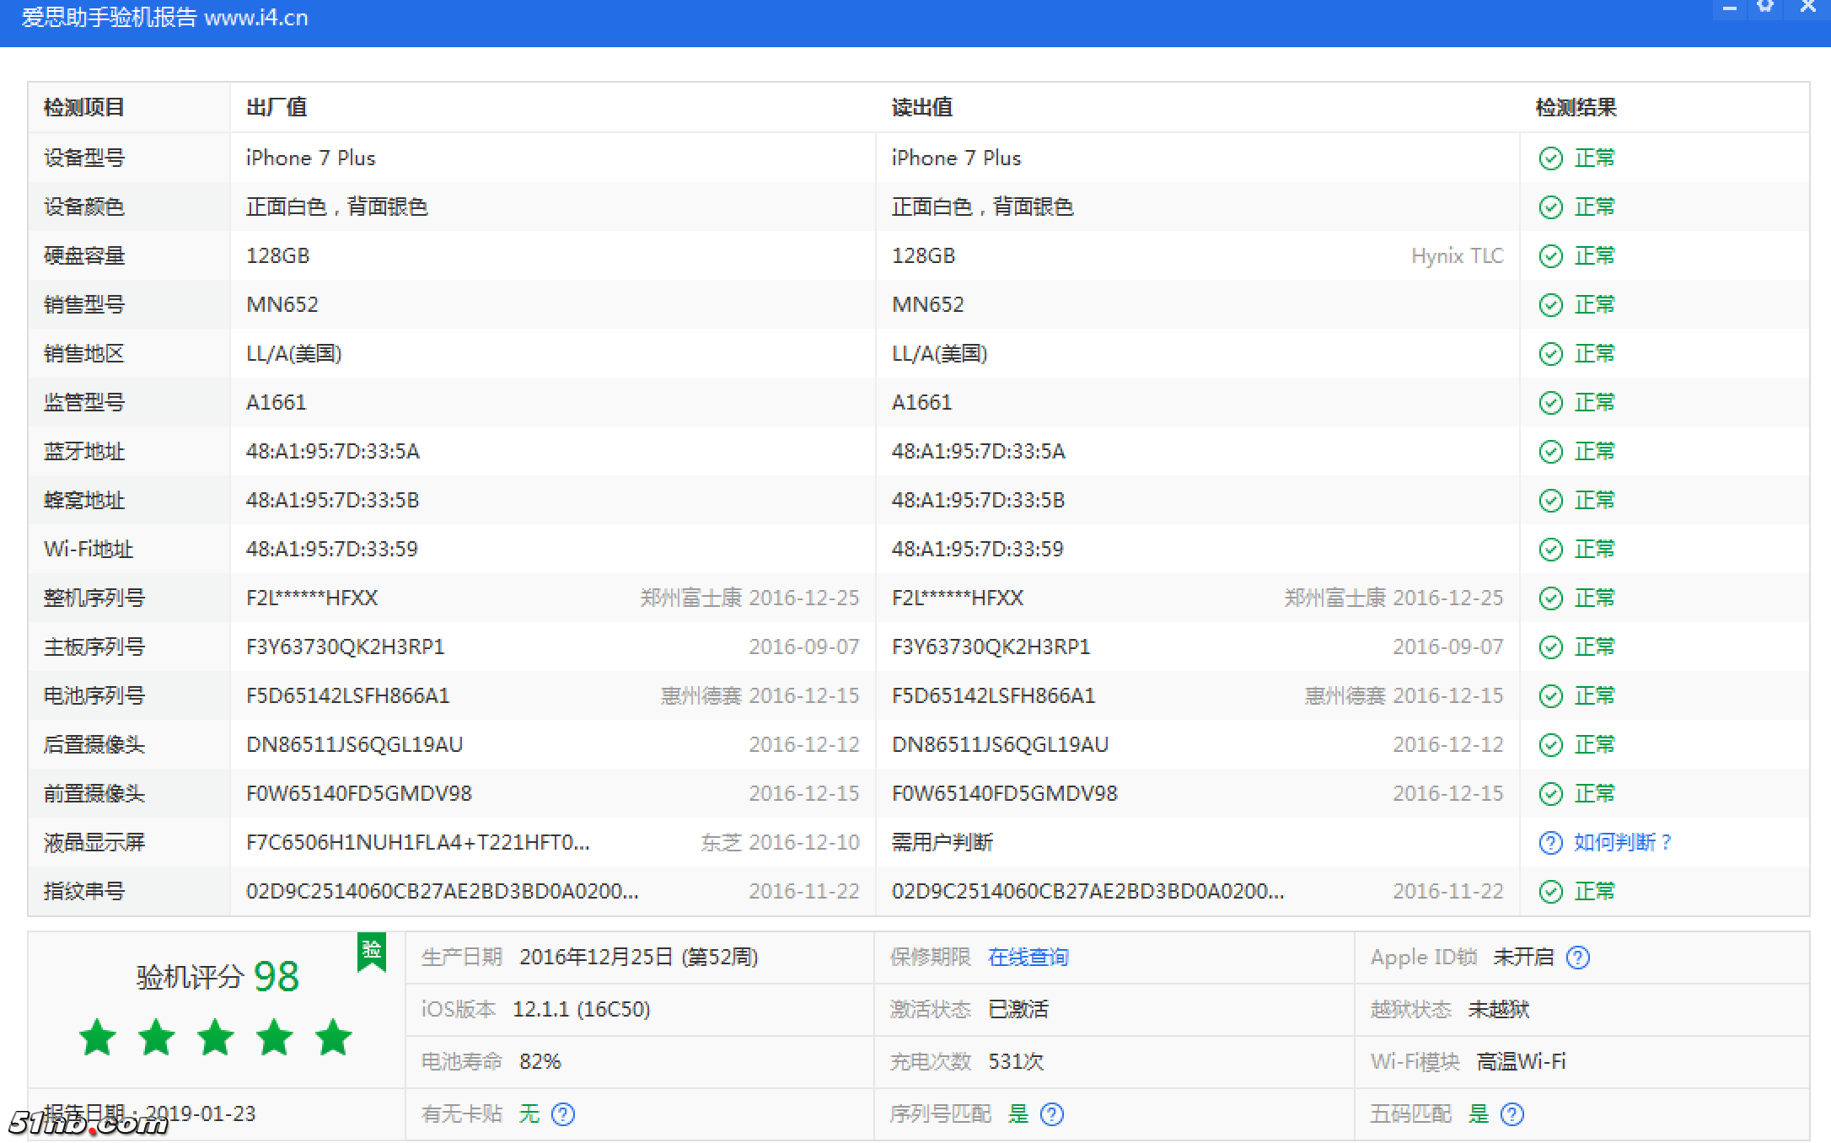Viewport: 1831px width, 1143px height.
Task: Click the help icon beside Apple ID锁
Action: pos(1577,958)
